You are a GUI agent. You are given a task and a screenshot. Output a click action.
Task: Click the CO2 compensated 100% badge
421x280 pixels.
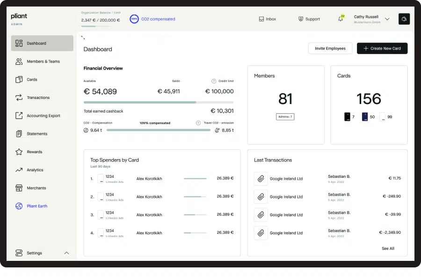134,19
